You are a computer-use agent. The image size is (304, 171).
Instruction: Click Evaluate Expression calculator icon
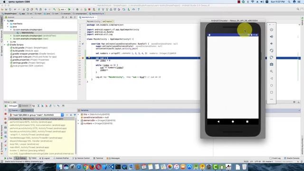63,106
